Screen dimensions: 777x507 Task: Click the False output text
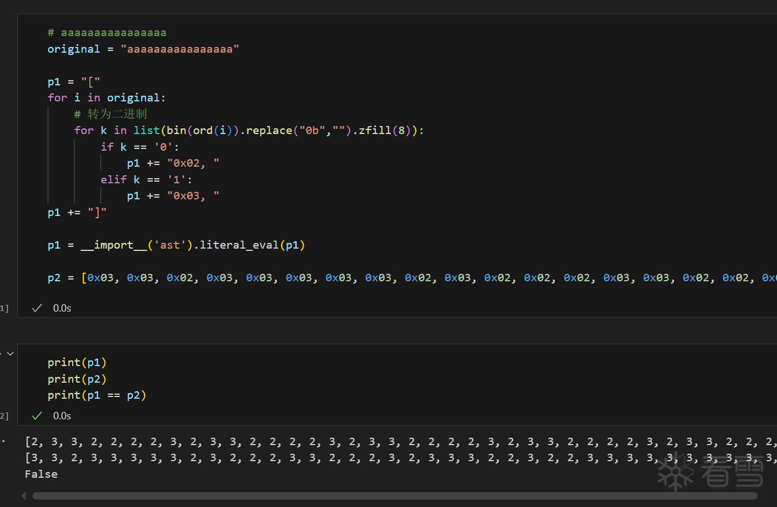[41, 474]
